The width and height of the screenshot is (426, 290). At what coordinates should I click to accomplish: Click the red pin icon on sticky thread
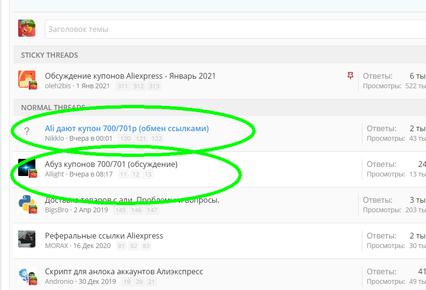(350, 75)
